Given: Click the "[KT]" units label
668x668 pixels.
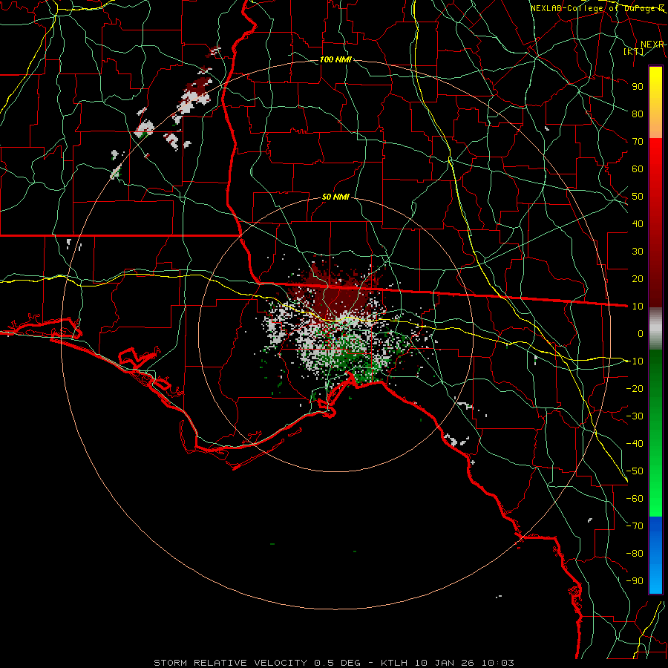Looking at the screenshot, I should pyautogui.click(x=634, y=51).
